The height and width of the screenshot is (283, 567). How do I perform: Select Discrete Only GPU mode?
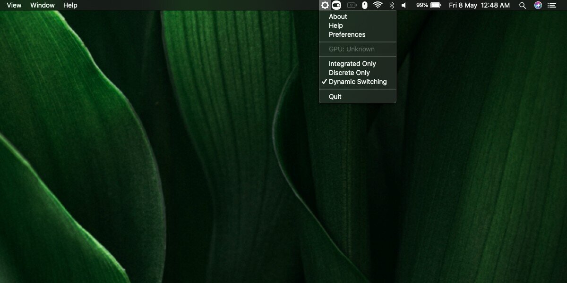[x=349, y=73]
